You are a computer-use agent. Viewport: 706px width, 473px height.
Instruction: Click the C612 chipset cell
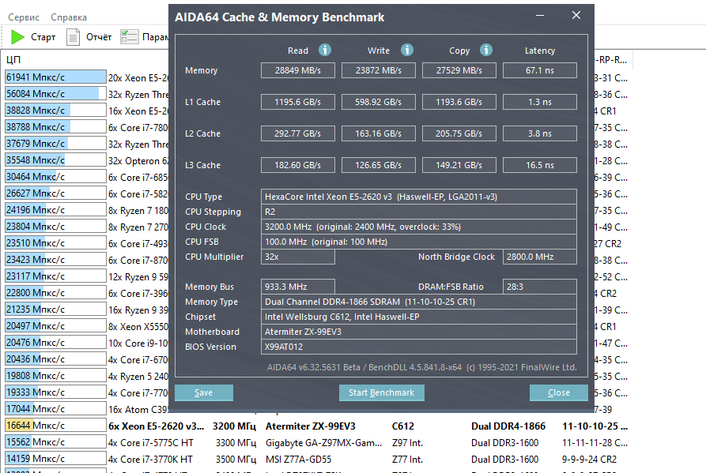tap(402, 426)
